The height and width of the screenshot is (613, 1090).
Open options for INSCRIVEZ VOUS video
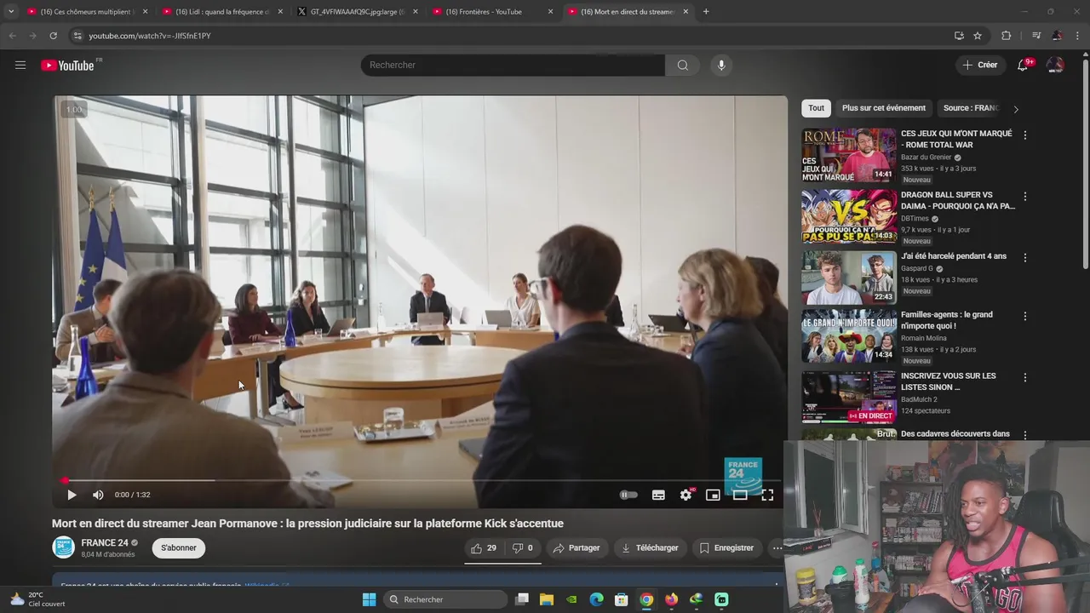coord(1024,377)
